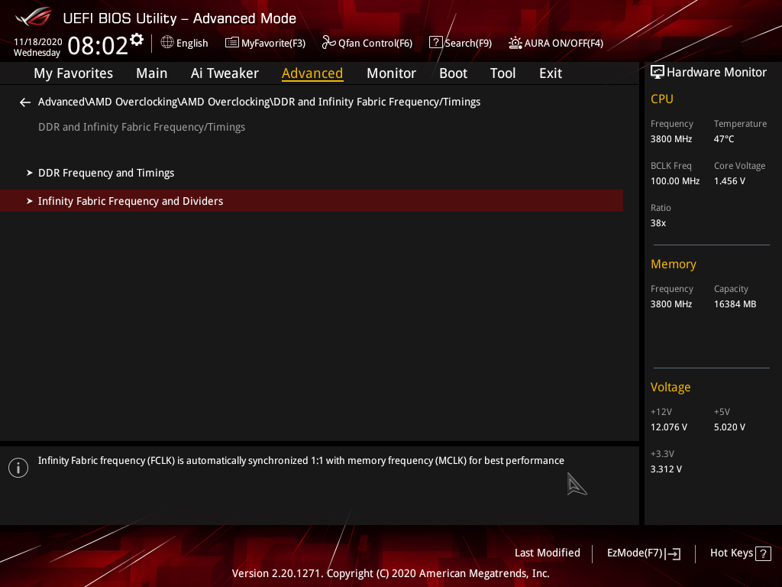The image size is (782, 587).
Task: Click the Qfan fan icon
Action: [328, 43]
